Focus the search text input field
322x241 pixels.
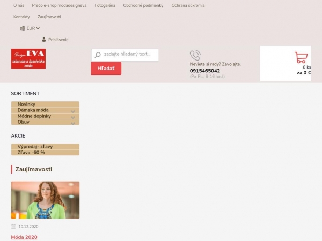(x=125, y=55)
